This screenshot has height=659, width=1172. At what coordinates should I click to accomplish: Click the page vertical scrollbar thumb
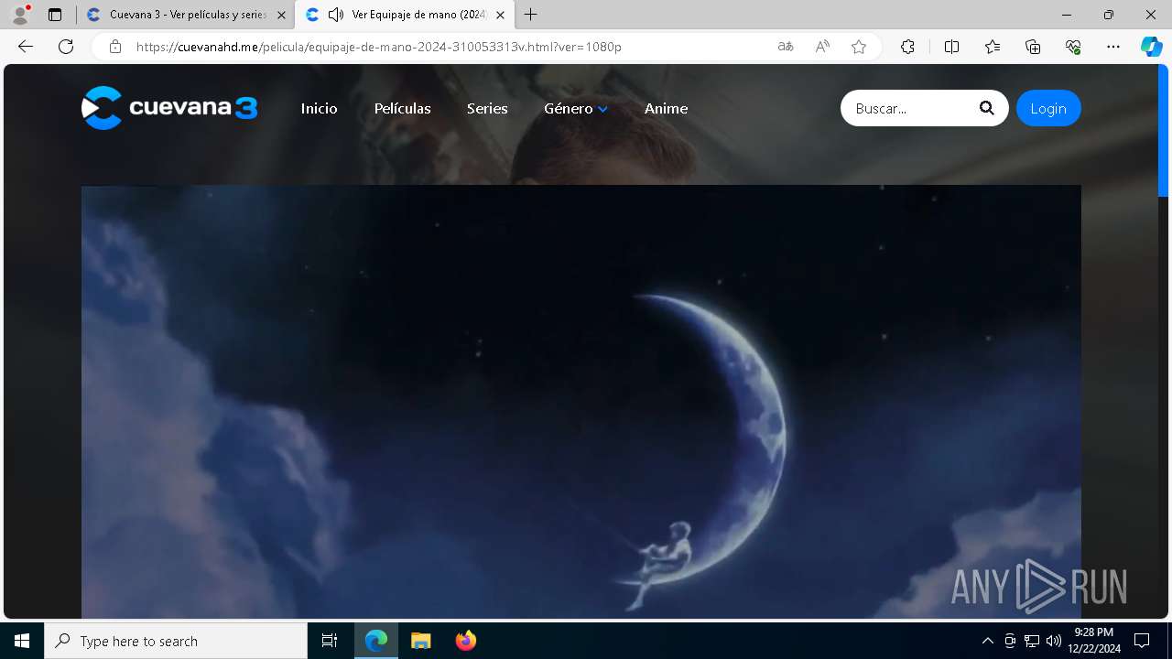coord(1164,130)
